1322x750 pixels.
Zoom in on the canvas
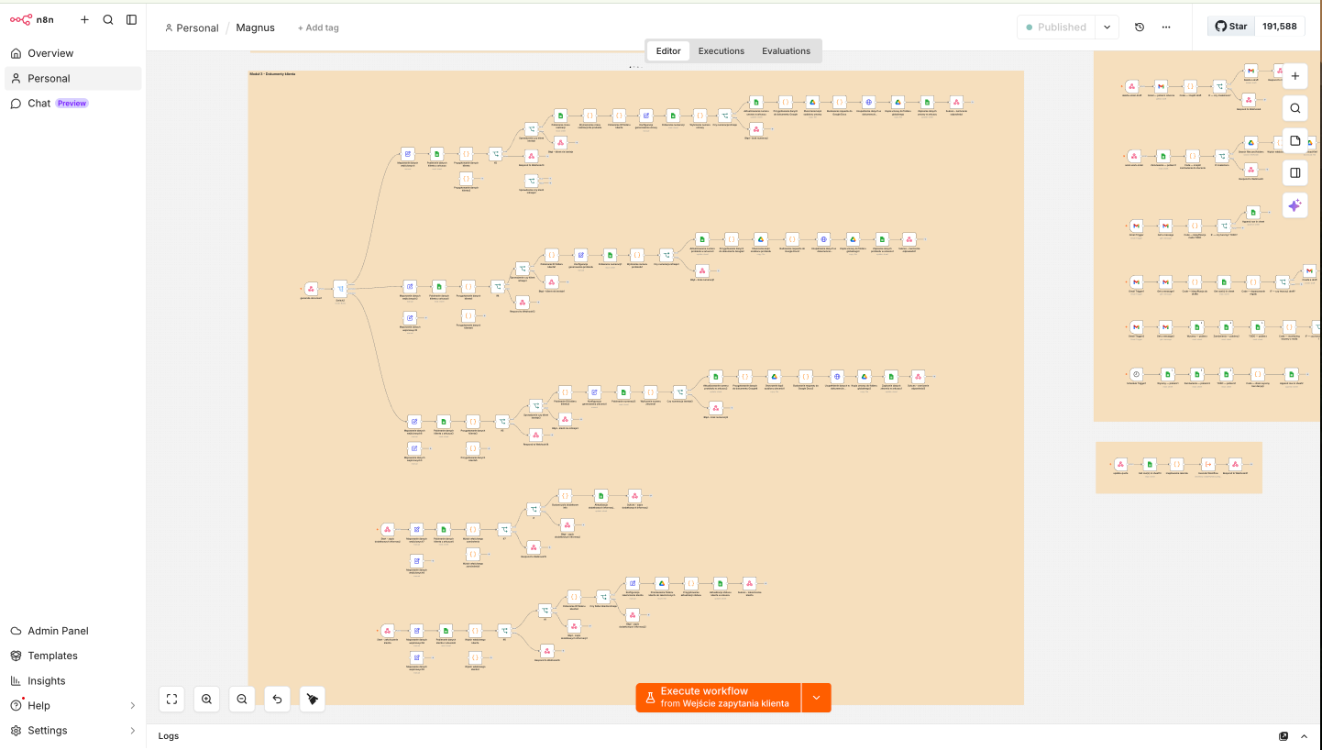pyautogui.click(x=206, y=699)
